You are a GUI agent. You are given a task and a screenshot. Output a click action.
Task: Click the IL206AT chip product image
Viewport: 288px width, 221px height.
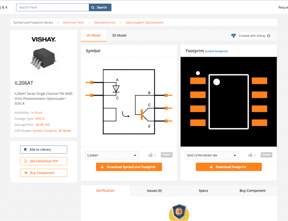[43, 59]
